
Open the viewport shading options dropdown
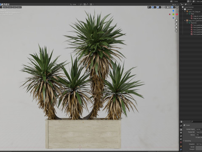pyautogui.click(x=174, y=7)
